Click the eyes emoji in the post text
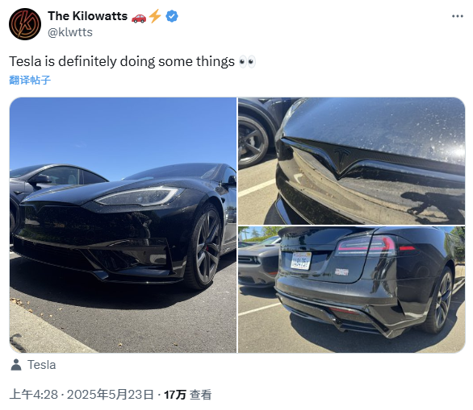The height and width of the screenshot is (410, 473). tap(247, 62)
